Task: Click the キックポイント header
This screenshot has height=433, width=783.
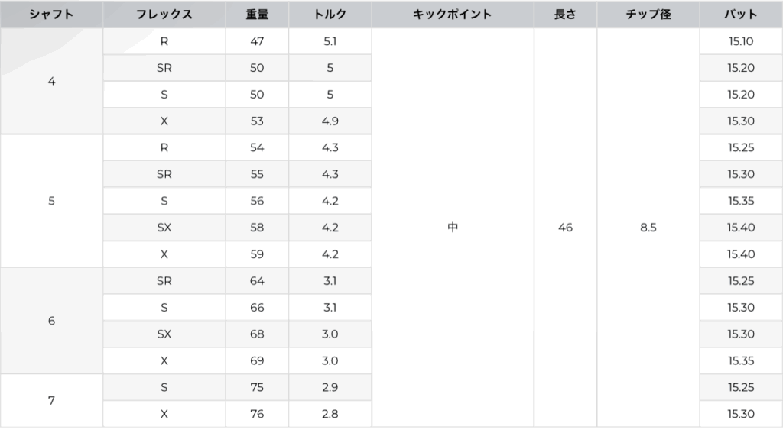Action: [x=452, y=15]
